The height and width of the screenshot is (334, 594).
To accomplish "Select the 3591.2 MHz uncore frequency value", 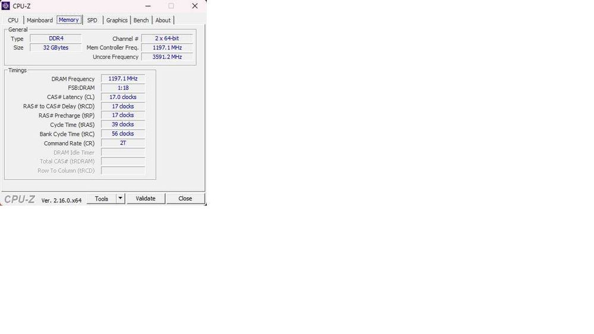I will pyautogui.click(x=167, y=57).
